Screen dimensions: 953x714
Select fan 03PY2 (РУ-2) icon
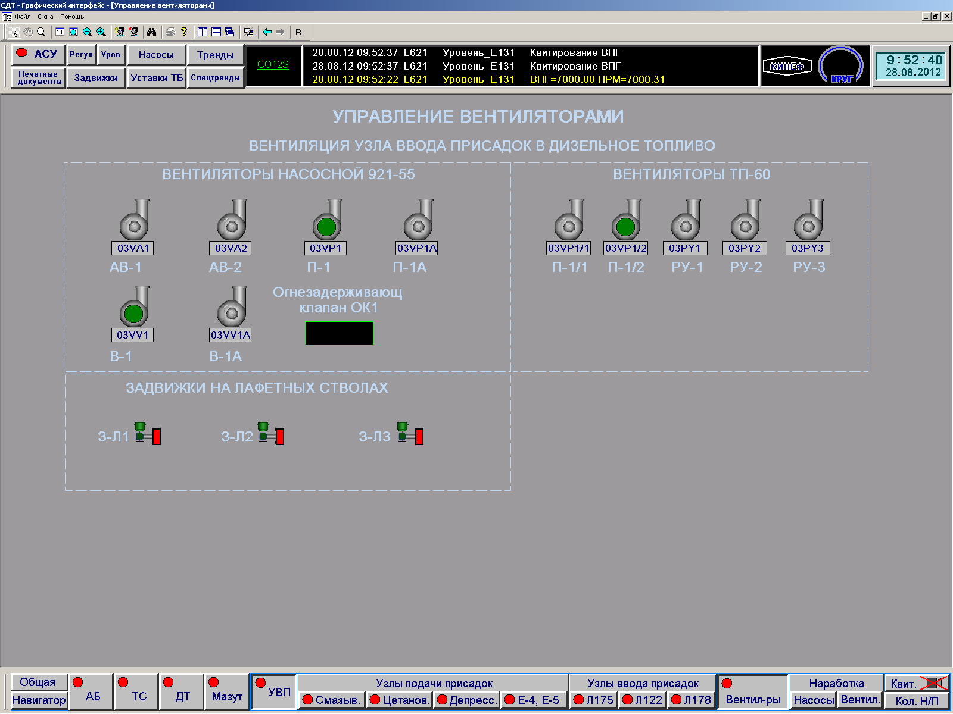[745, 220]
